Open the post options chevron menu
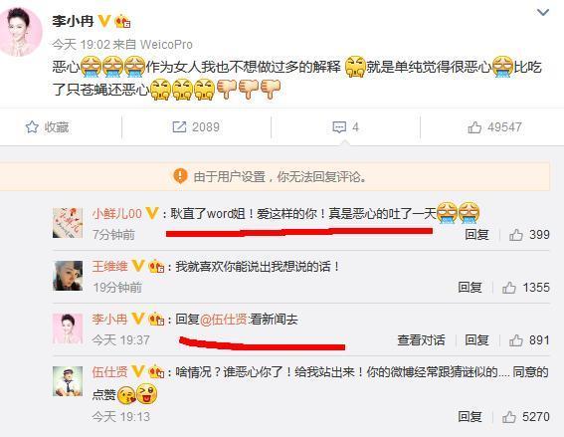Screen dimensions: 564x437 click(542, 13)
